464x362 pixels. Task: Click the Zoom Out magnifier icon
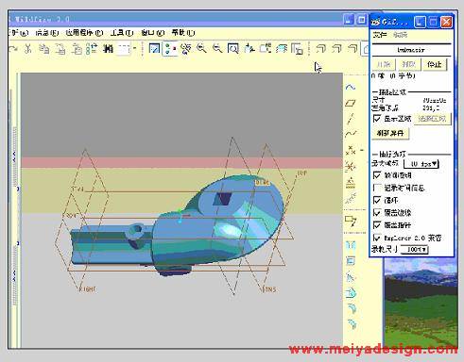(217, 48)
